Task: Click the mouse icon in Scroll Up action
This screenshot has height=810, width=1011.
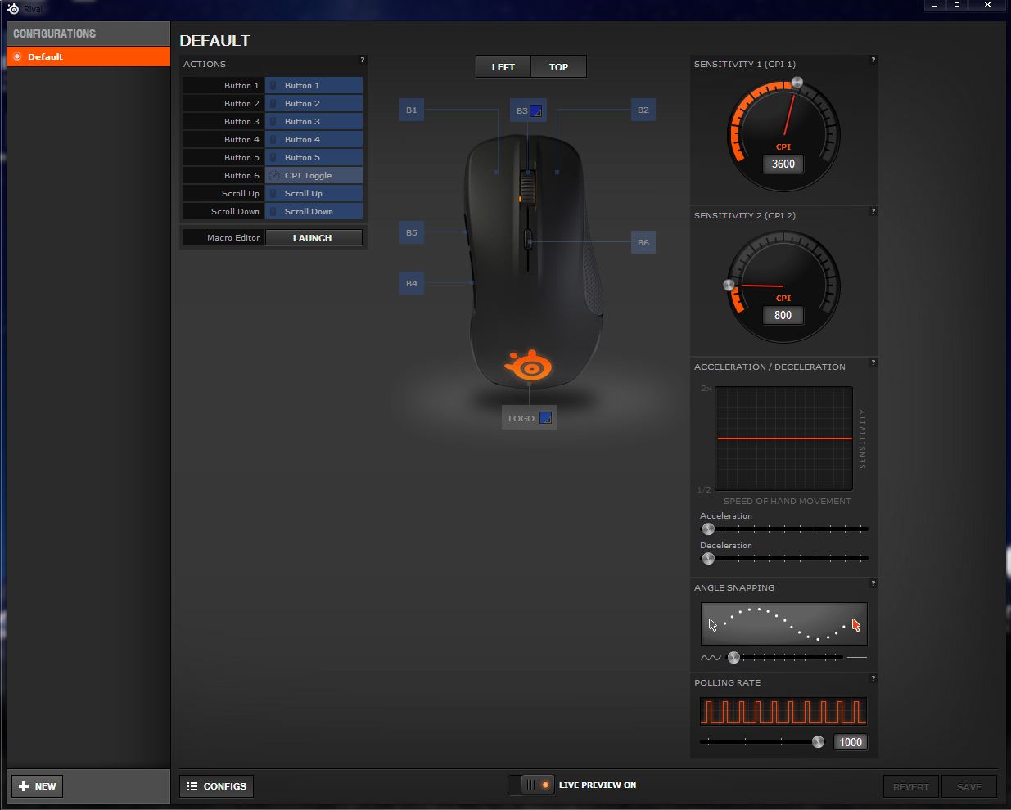Action: (273, 193)
